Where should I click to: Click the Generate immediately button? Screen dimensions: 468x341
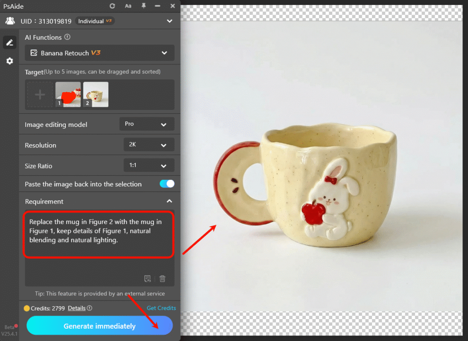click(x=100, y=326)
